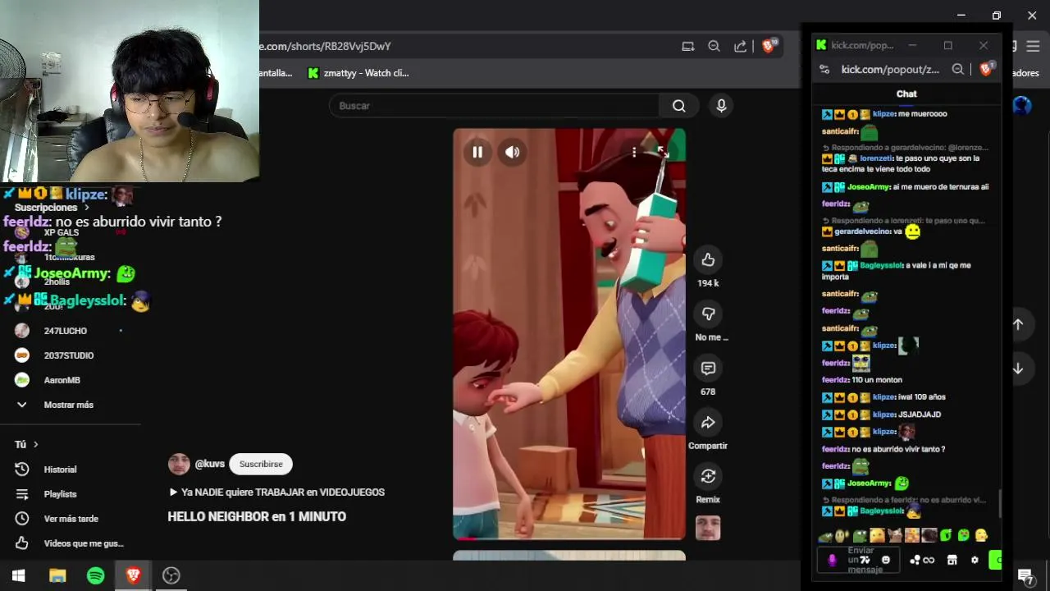This screenshot has height=591, width=1050.
Task: Open linked video Ya NADIE quiere TRABAJAR en VIDEOJUEGOS
Action: coord(276,492)
